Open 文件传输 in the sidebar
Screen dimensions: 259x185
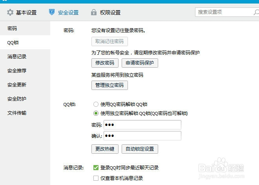(25, 113)
